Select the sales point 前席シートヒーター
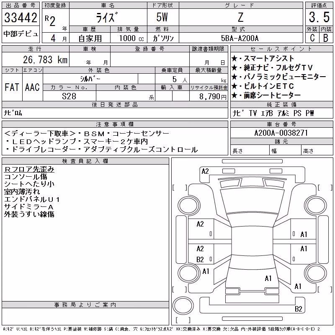The height and width of the screenshot is (335, 335). pos(272,95)
